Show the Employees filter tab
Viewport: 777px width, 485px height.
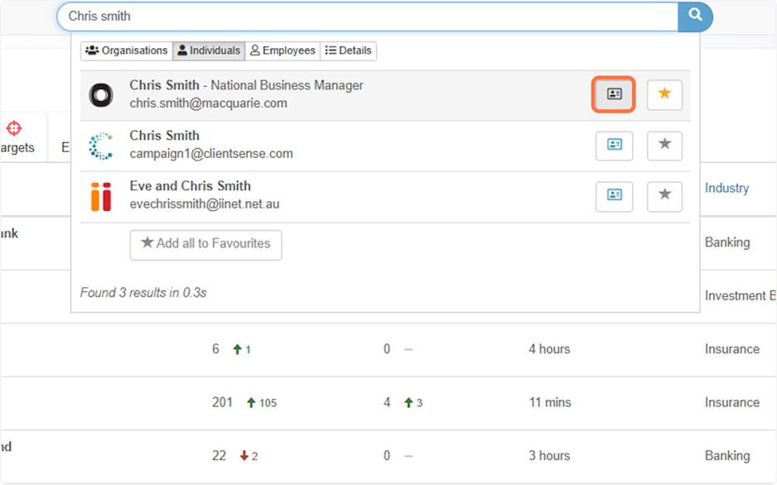282,50
